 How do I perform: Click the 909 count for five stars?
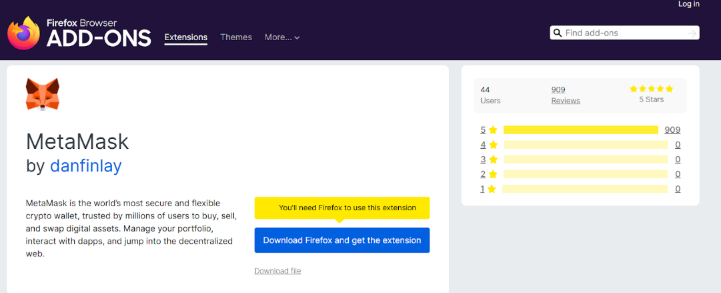[672, 130]
